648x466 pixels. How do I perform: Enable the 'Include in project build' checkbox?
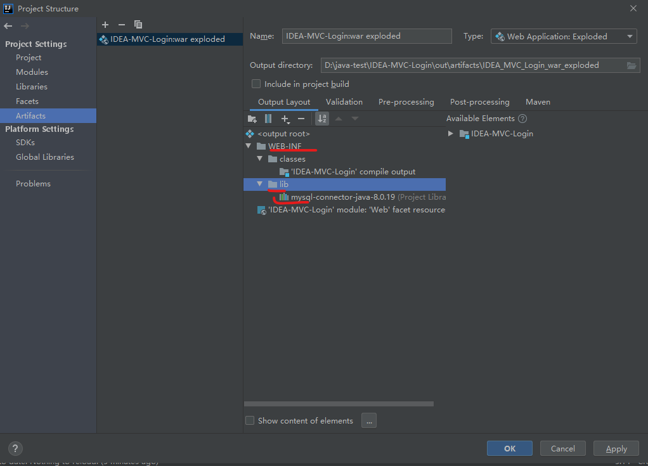click(x=256, y=83)
